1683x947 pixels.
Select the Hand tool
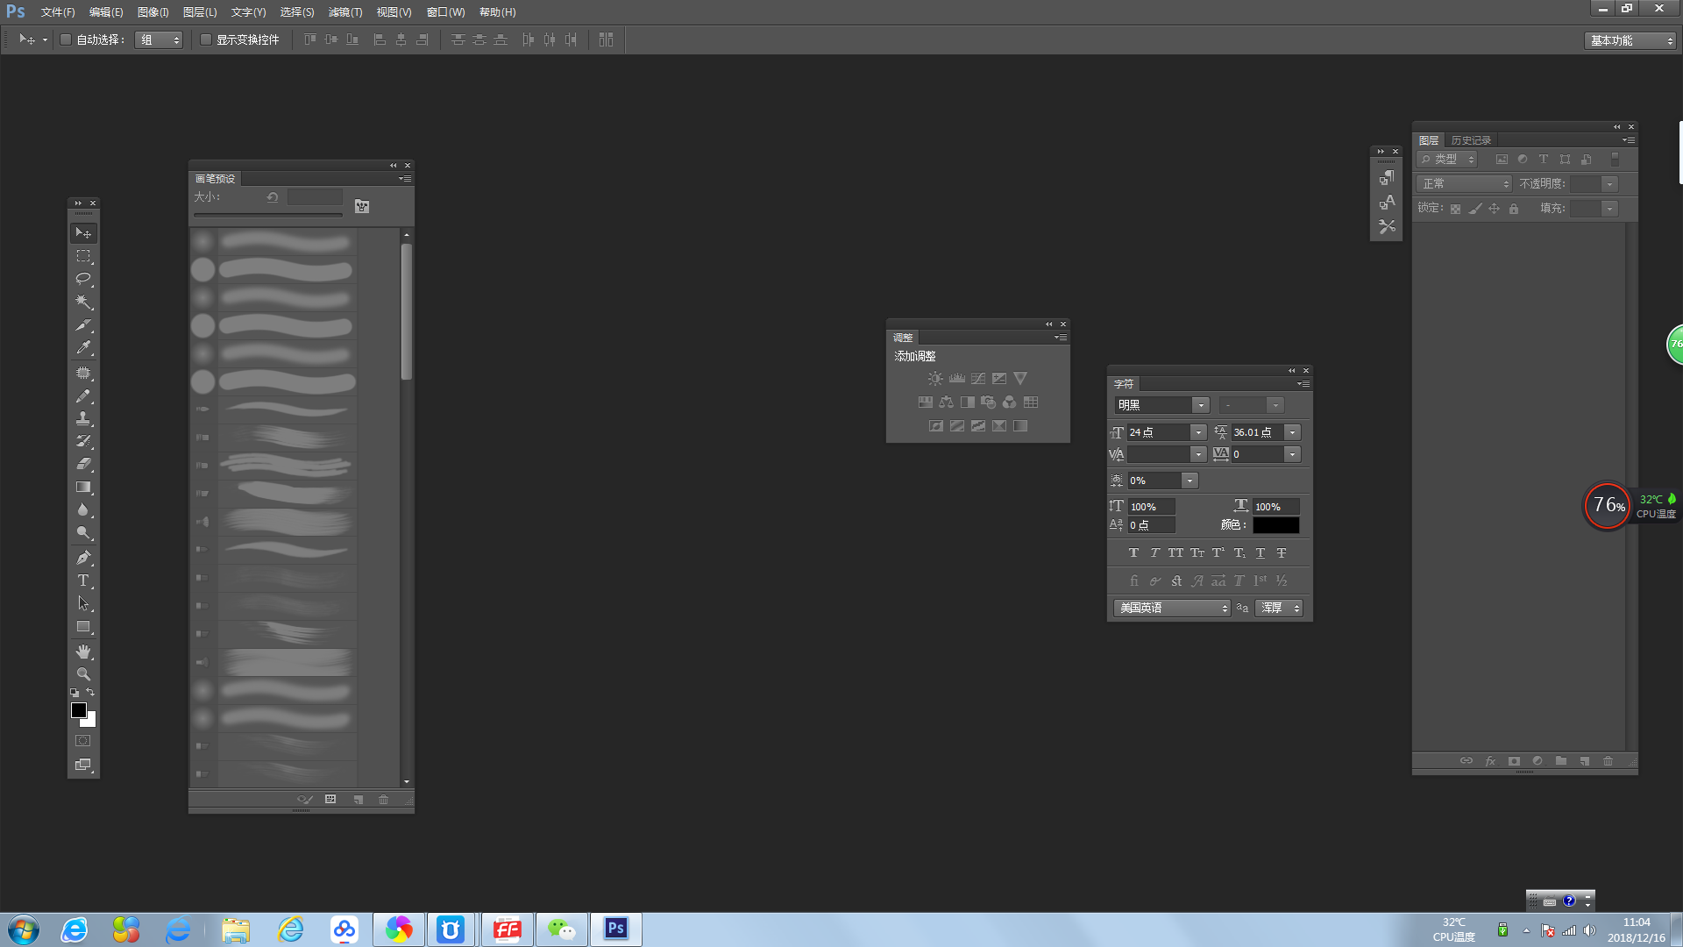coord(83,652)
